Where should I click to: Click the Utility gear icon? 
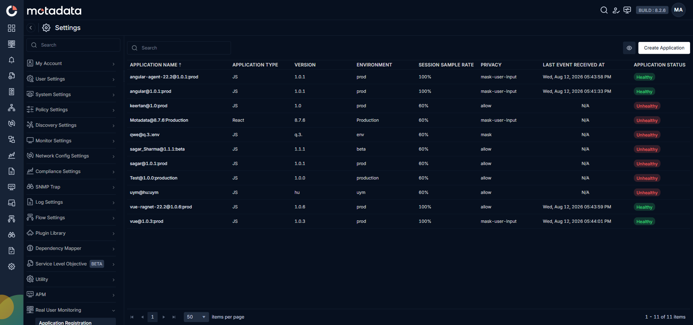click(30, 279)
